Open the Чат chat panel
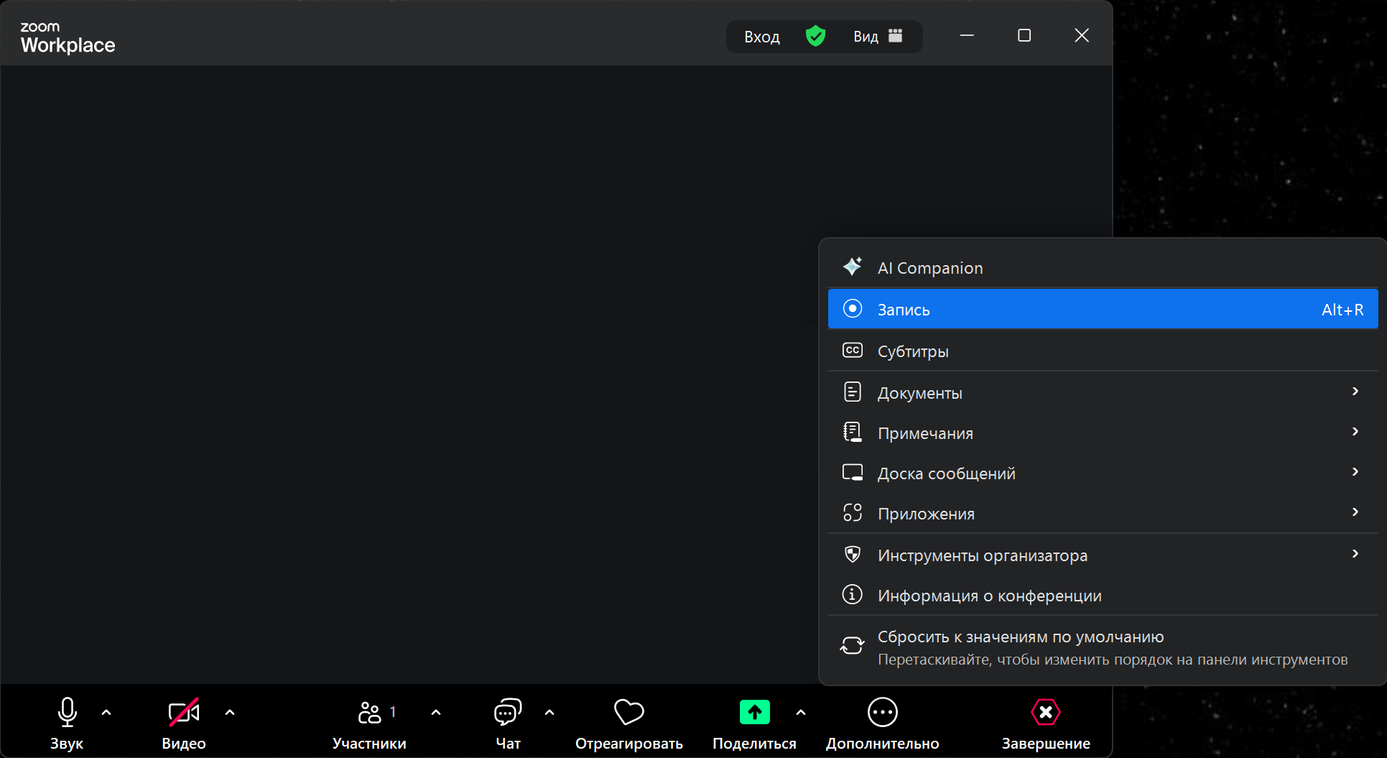Screen dimensions: 1387x758 (507, 713)
